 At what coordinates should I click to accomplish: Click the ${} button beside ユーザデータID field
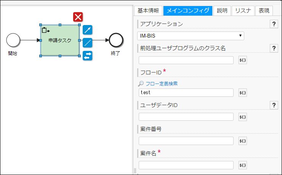pyautogui.click(x=242, y=117)
